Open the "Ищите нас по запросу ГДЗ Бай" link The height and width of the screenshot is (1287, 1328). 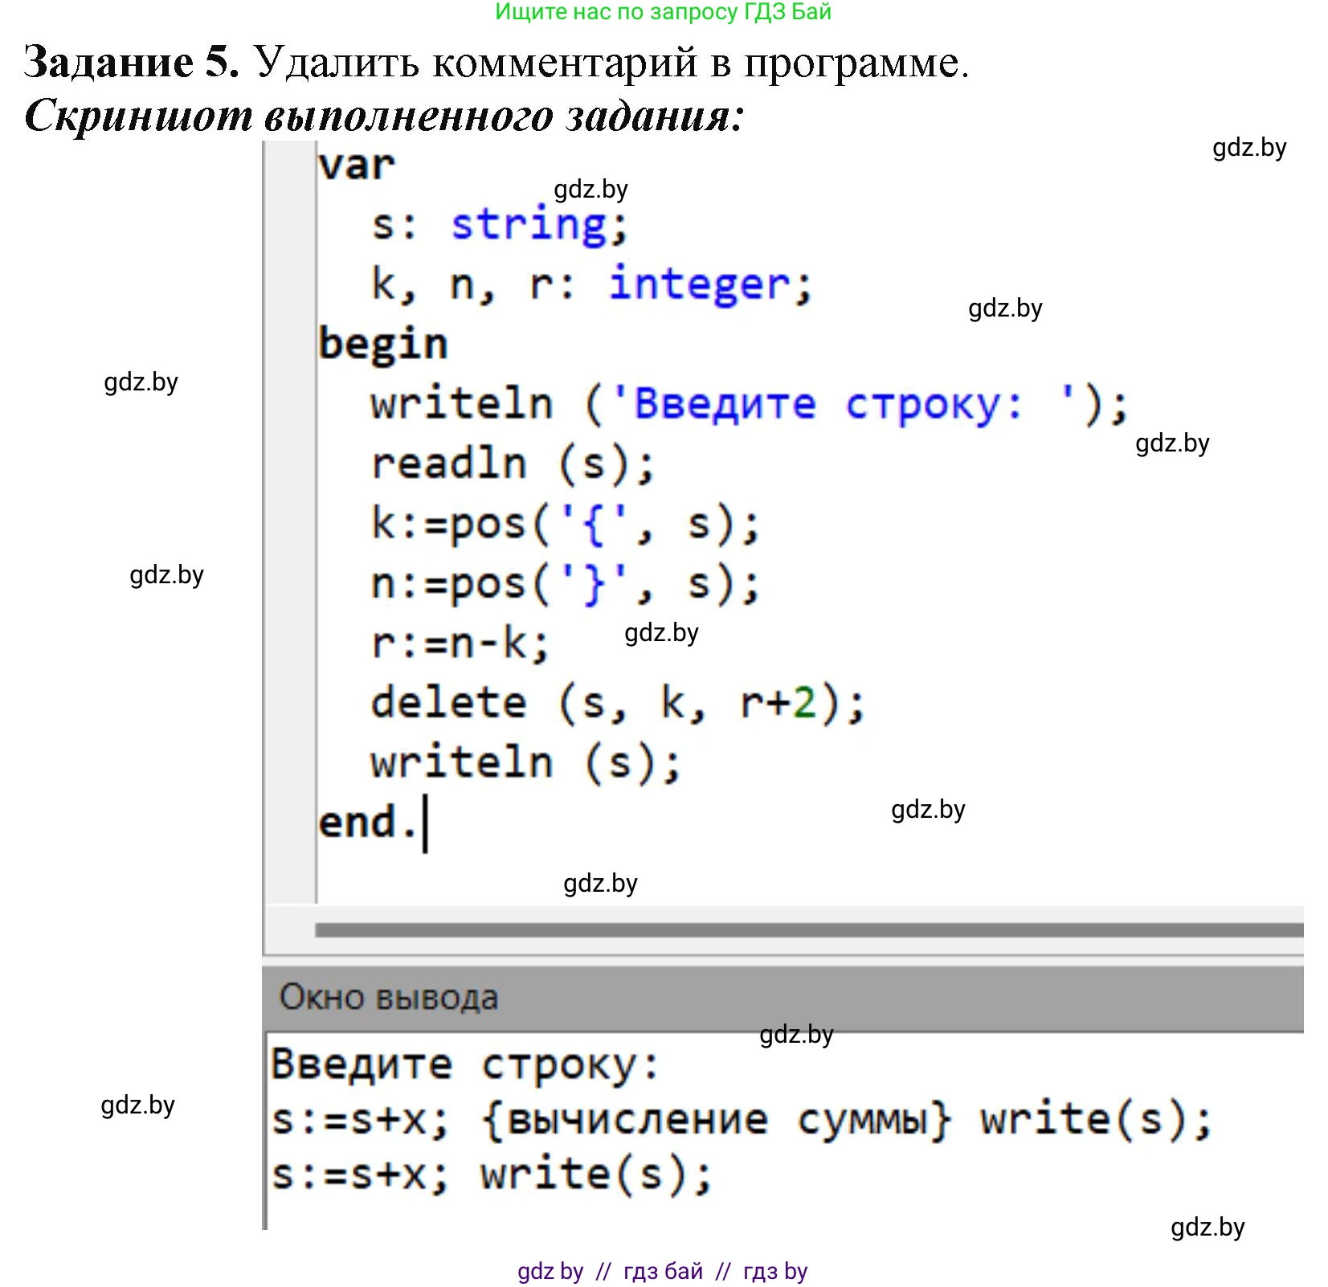(x=664, y=13)
